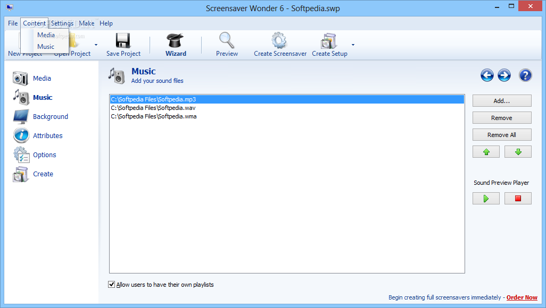The image size is (546, 308).
Task: Click the Attributes label in sidebar
Action: (x=48, y=135)
